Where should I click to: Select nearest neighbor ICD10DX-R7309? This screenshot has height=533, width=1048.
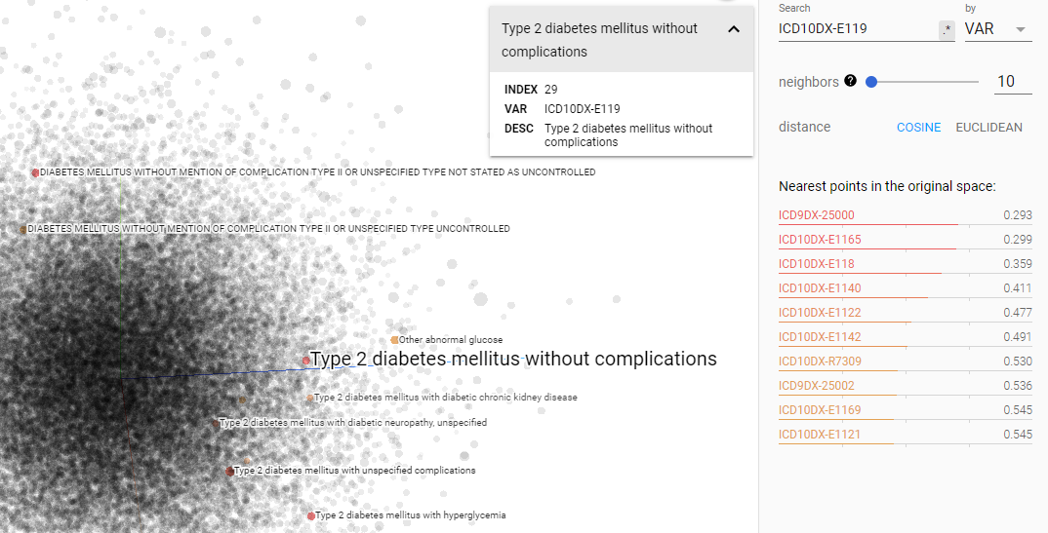(x=821, y=362)
